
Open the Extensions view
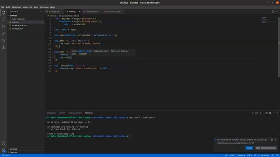(x=3, y=41)
